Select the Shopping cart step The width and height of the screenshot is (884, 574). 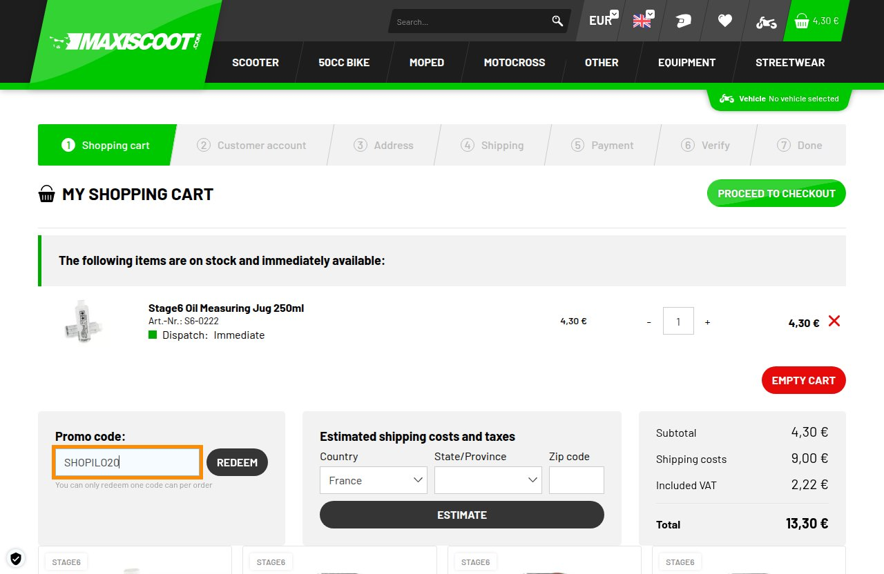pos(106,145)
